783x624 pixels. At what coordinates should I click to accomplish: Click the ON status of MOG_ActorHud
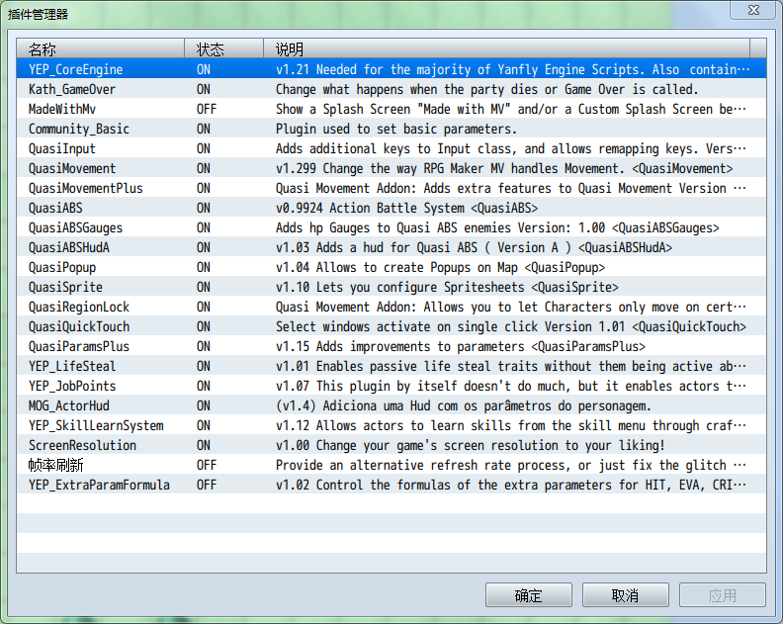[204, 405]
